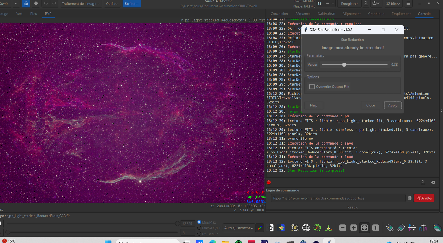
Task: Click the zoom-to-fit icon
Action: tap(364, 228)
